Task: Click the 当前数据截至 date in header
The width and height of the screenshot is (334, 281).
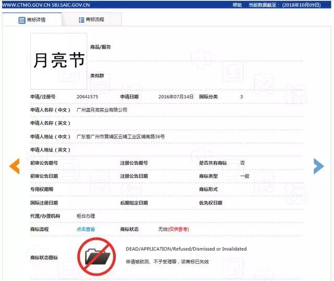Action: click(x=284, y=5)
